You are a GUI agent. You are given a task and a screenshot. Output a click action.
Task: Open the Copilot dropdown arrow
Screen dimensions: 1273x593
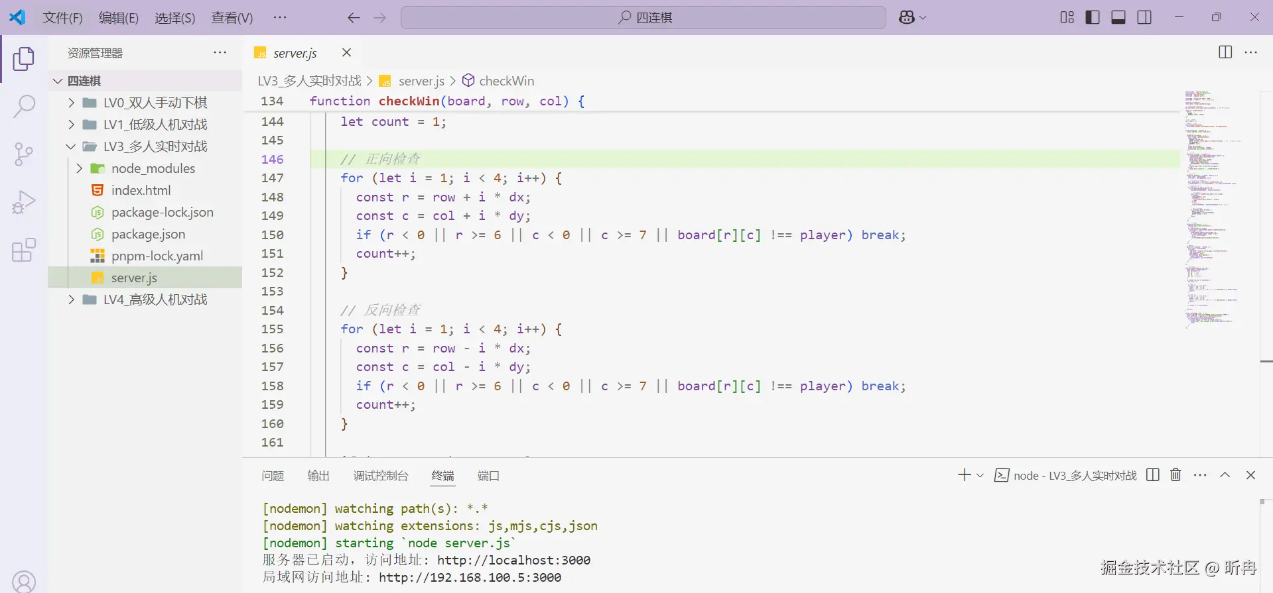[x=923, y=18]
